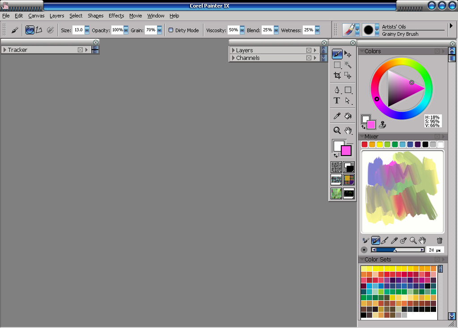Expand the Tracker palette
458x328 pixels.
coord(4,50)
